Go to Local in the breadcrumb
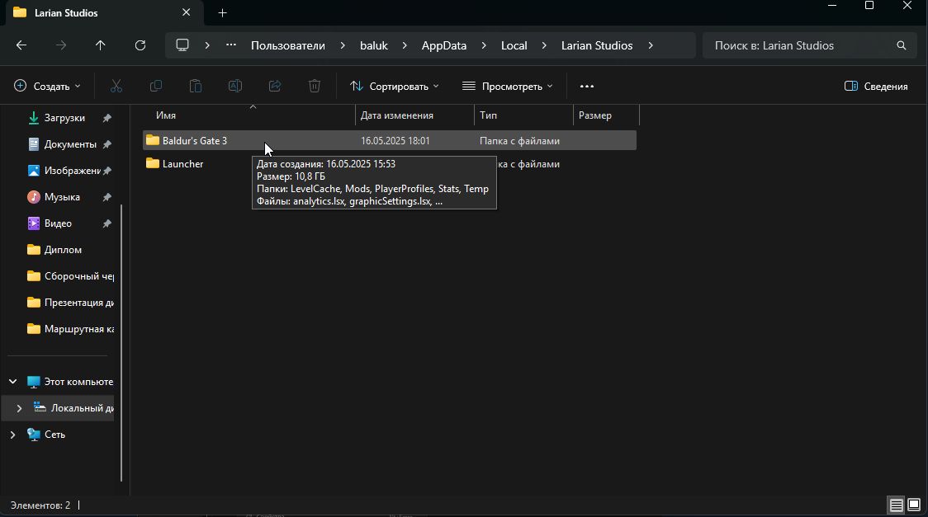 click(514, 45)
